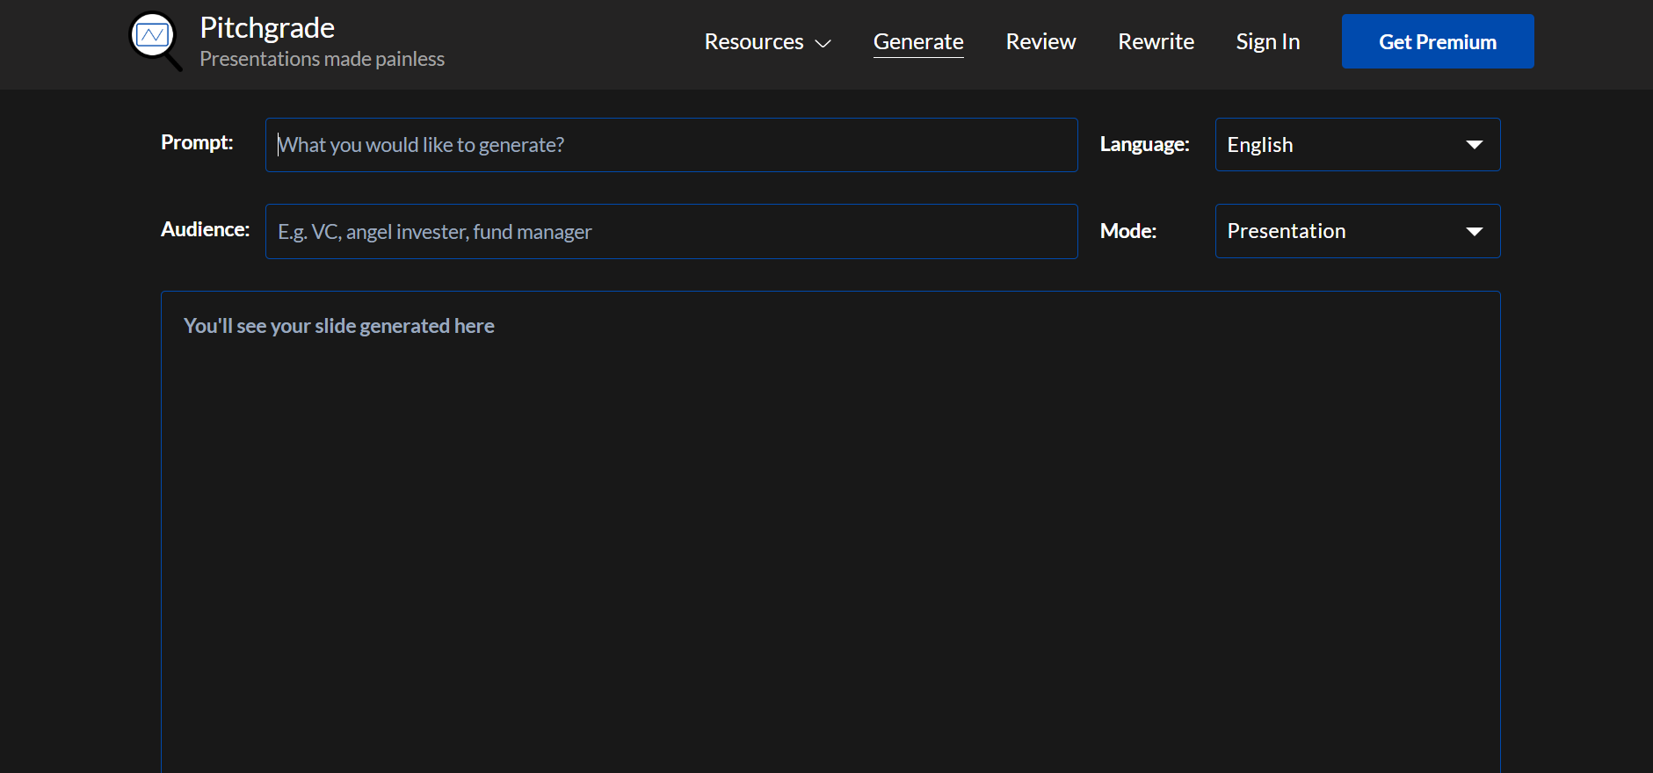Click the arrow on the Mode selector

coord(1474,231)
